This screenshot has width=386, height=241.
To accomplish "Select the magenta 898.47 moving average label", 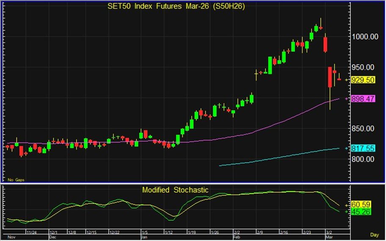I will (x=364, y=98).
